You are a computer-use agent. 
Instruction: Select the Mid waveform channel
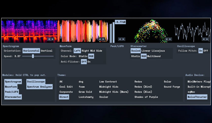click(x=93, y=51)
